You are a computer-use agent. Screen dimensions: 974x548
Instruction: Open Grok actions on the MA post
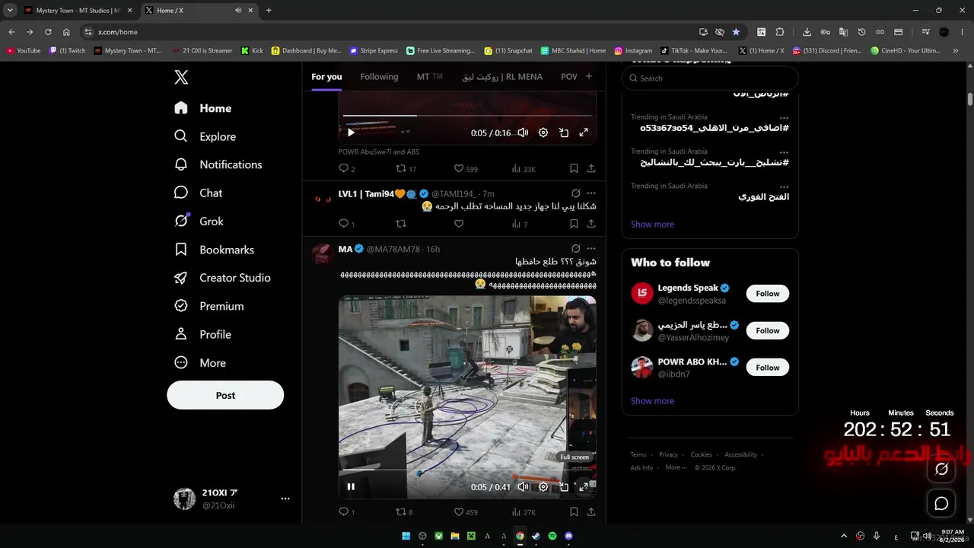(x=576, y=249)
